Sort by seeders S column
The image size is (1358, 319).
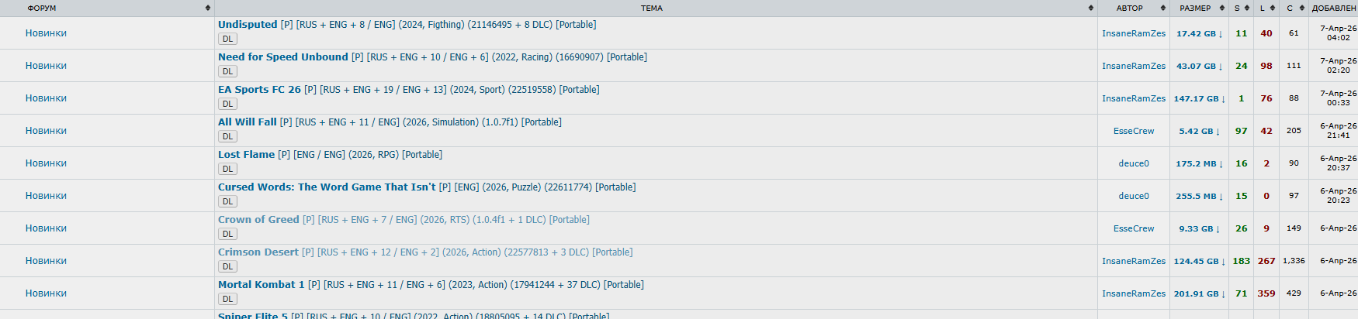[1237, 8]
